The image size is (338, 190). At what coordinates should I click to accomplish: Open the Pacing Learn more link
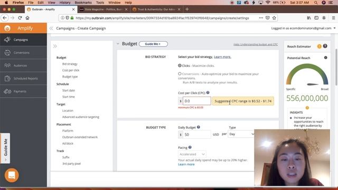click(186, 164)
